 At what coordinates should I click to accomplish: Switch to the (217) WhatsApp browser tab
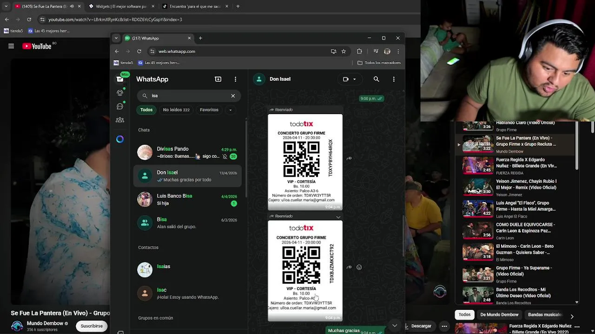(158, 38)
